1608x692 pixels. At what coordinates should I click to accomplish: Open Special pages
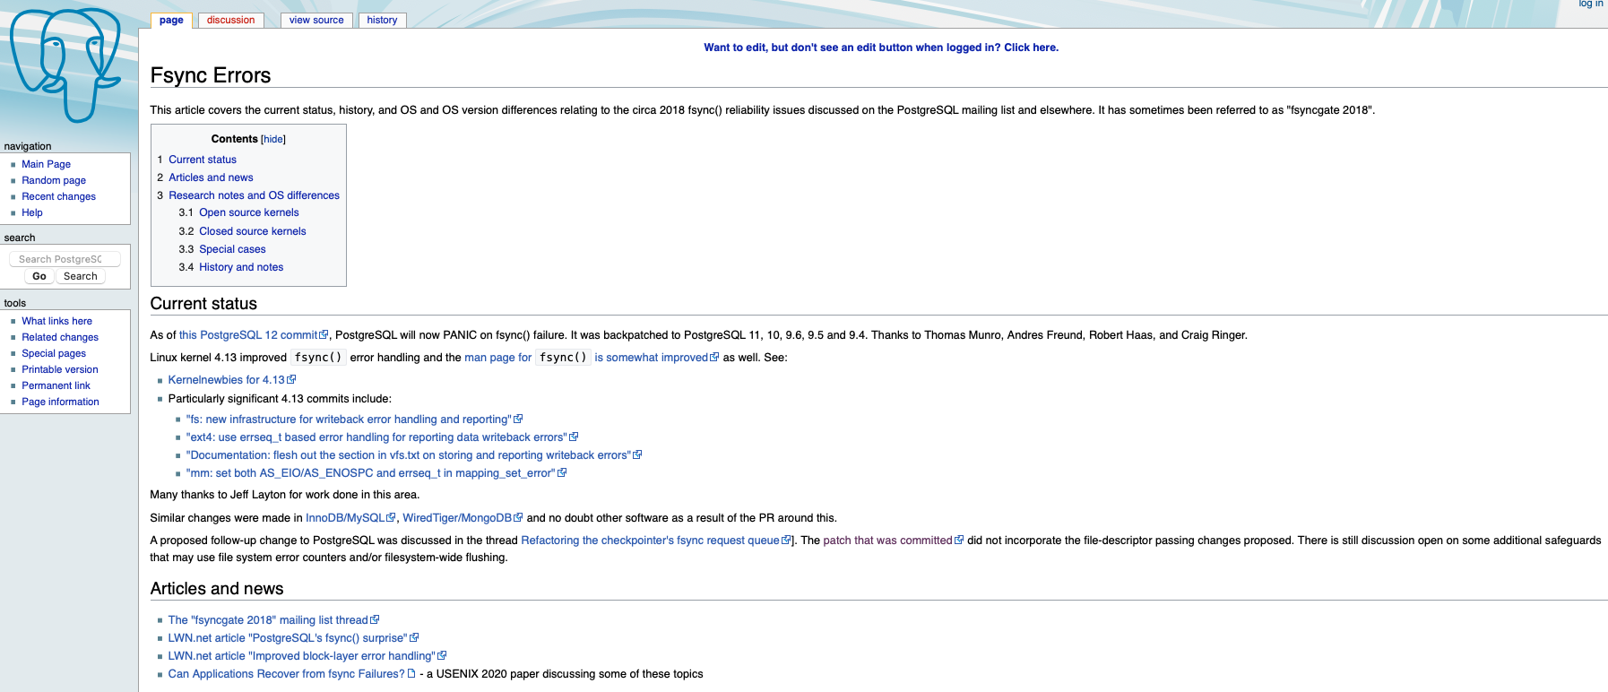click(54, 353)
